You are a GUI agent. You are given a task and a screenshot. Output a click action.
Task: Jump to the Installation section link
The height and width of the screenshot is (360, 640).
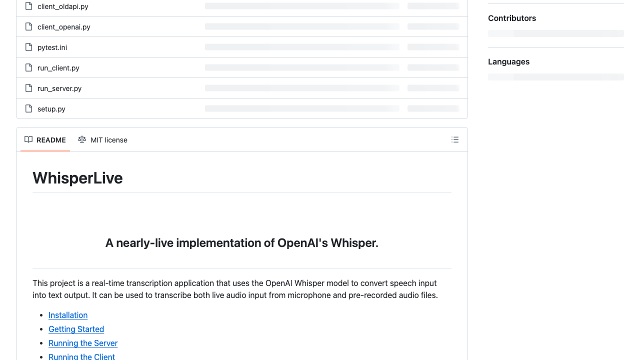coord(68,315)
